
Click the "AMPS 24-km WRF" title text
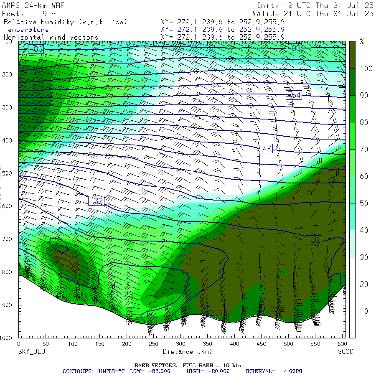click(33, 5)
